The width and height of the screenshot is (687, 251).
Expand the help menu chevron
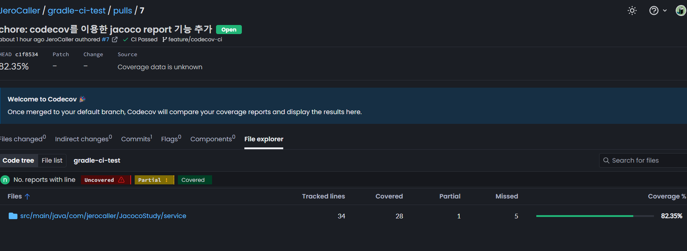(665, 11)
